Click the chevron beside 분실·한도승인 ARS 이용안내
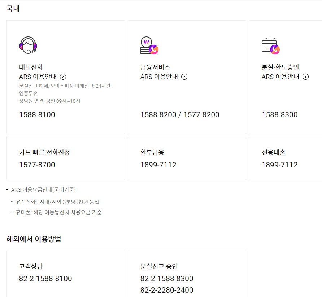This screenshot has width=322, height=297. click(x=305, y=77)
